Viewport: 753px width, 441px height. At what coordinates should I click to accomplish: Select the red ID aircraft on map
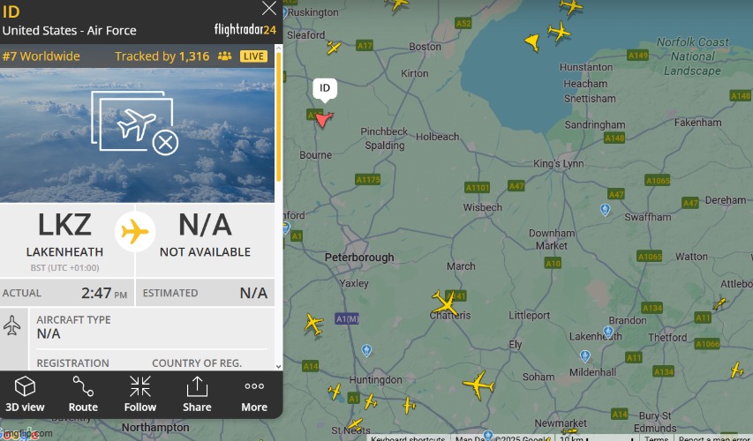324,118
